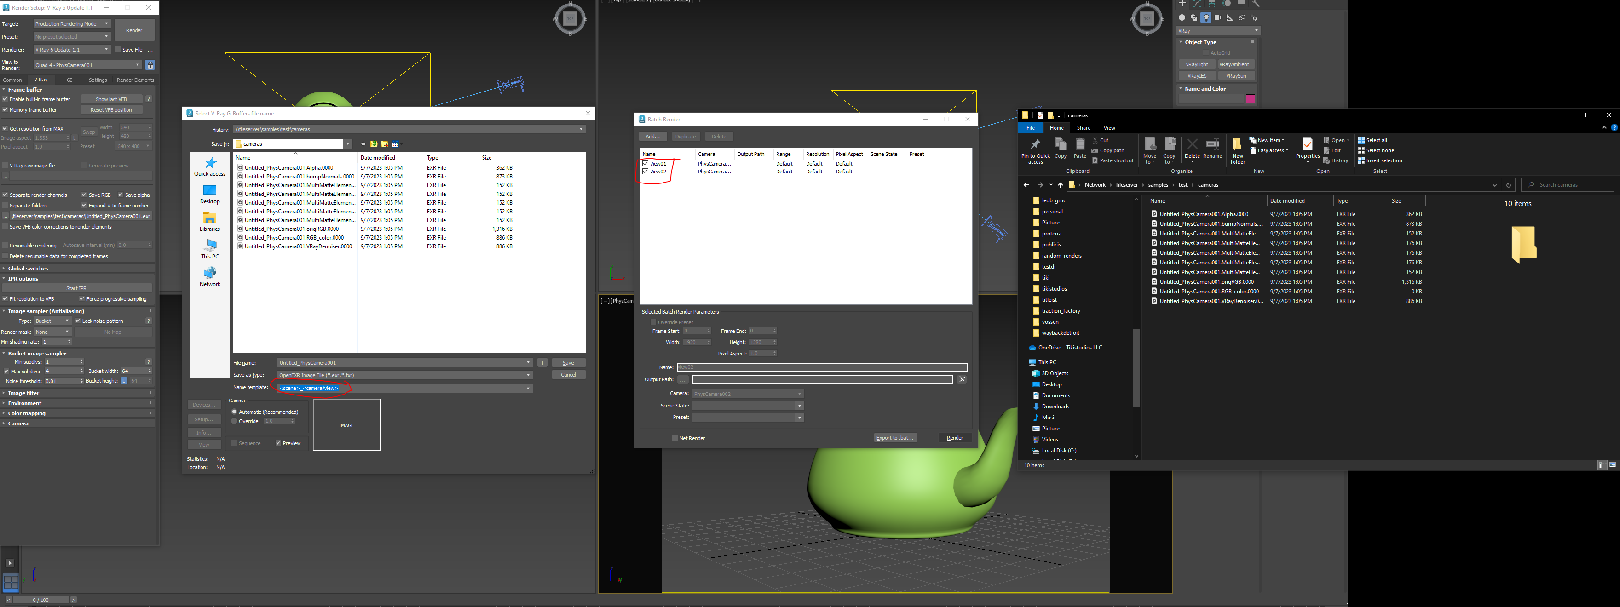Switch to Settings tab in Render Setup

tap(98, 80)
